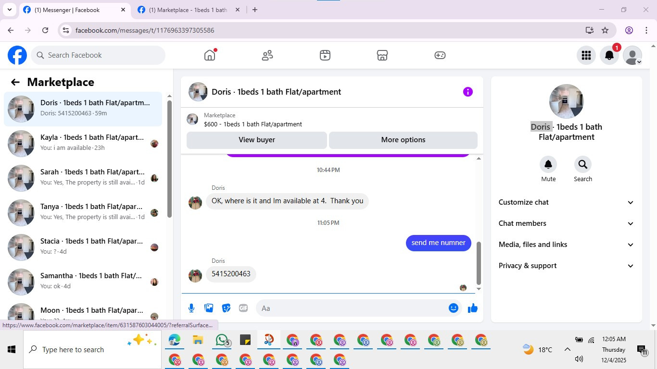Click install app icon in address bar
657x369 pixels.
pyautogui.click(x=590, y=30)
